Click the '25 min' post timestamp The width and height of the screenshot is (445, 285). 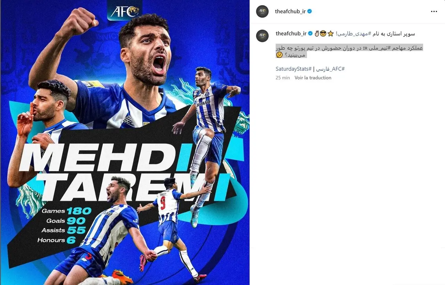click(x=283, y=78)
